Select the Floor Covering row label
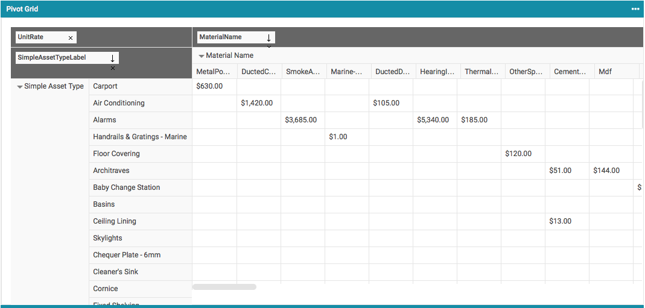645x308 pixels. pos(140,154)
